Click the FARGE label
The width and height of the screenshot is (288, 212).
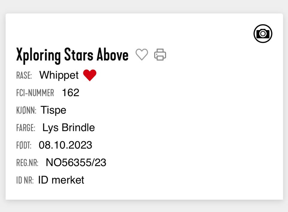25,128
